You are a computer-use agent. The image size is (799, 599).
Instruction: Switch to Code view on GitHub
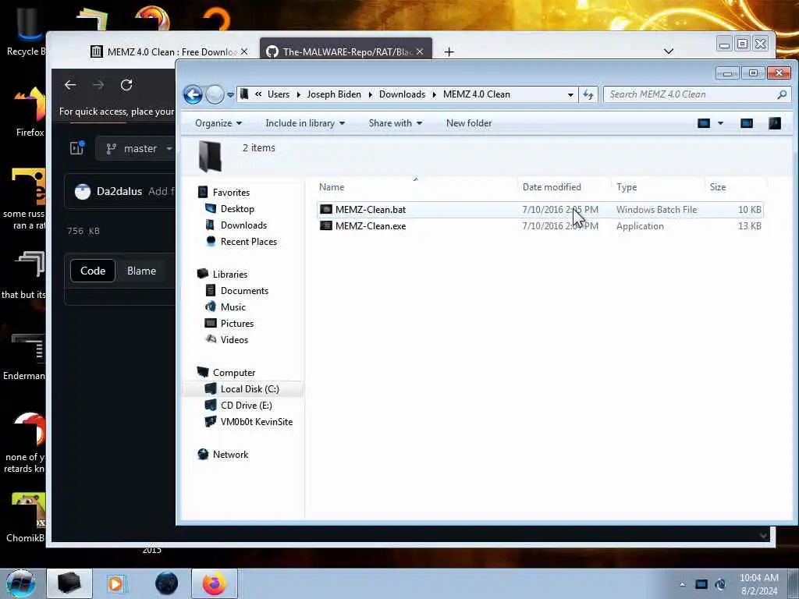93,271
